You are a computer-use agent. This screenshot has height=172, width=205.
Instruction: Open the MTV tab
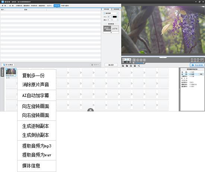click(x=49, y=6)
